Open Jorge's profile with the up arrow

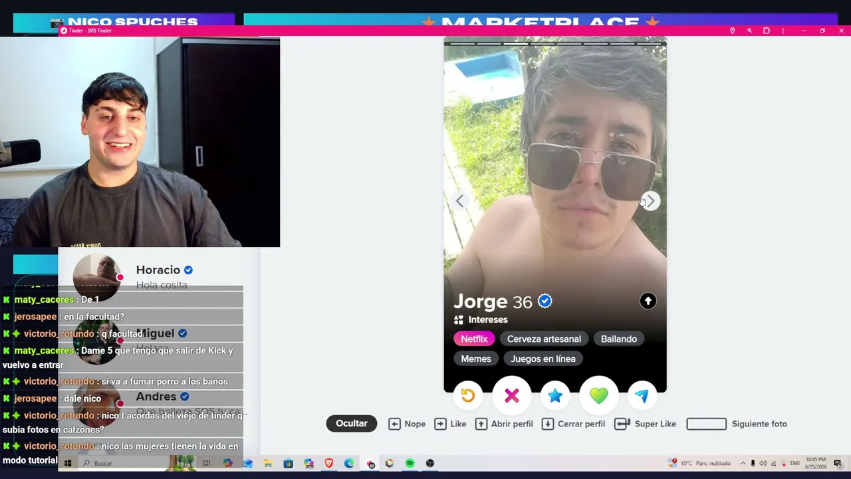coord(648,301)
